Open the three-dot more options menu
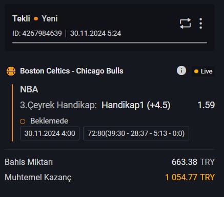Image resolution: width=224 pixels, height=197 pixels. coord(201,23)
